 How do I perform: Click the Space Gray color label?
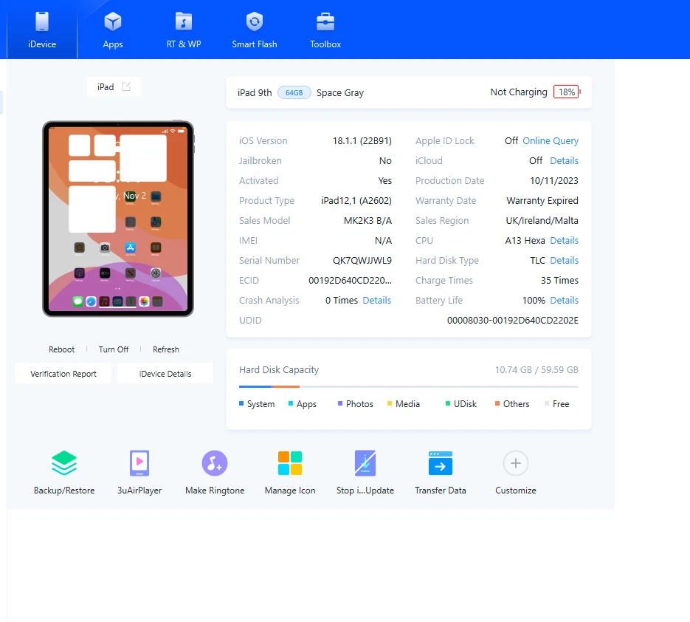(x=340, y=92)
